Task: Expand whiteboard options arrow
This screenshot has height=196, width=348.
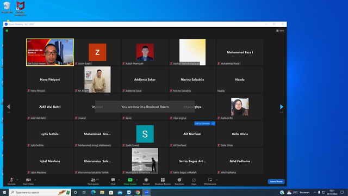Action: tap(216, 180)
